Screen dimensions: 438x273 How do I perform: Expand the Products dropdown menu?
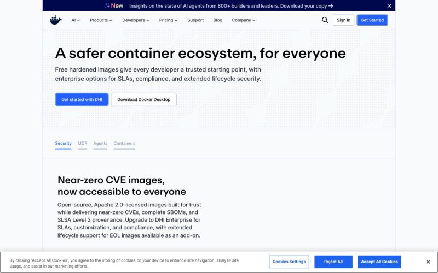tap(101, 20)
